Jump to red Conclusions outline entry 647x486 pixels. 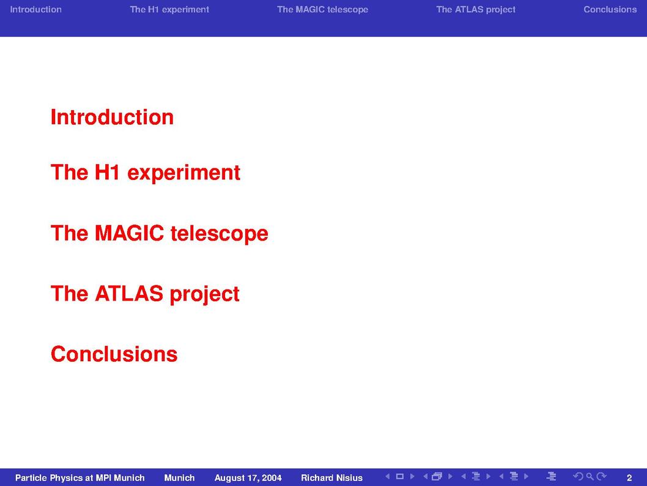tap(114, 354)
